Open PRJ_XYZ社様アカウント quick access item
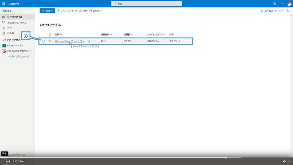This screenshot has height=165, width=293. click(x=17, y=51)
